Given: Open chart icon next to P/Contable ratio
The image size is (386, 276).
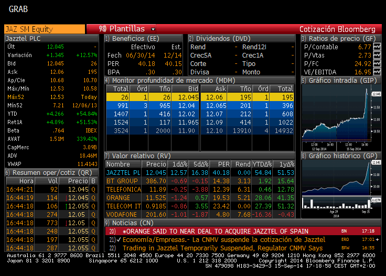Looking at the screenshot, I should click(x=377, y=47).
